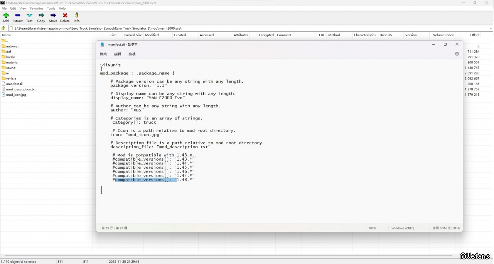
Task: Select the vehicle folder icon
Action: [x=3, y=78]
